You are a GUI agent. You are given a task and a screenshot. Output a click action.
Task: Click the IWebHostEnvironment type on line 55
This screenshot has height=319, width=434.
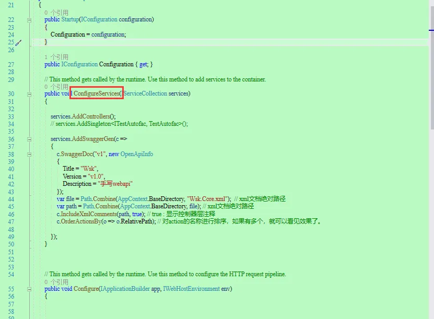[191, 289]
